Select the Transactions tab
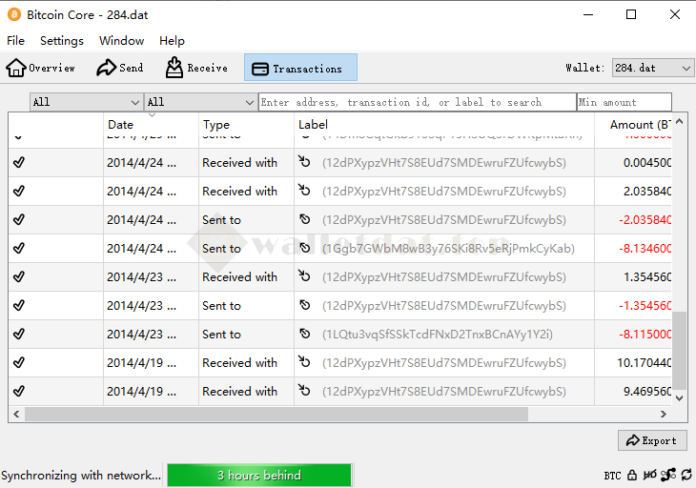 pos(300,68)
